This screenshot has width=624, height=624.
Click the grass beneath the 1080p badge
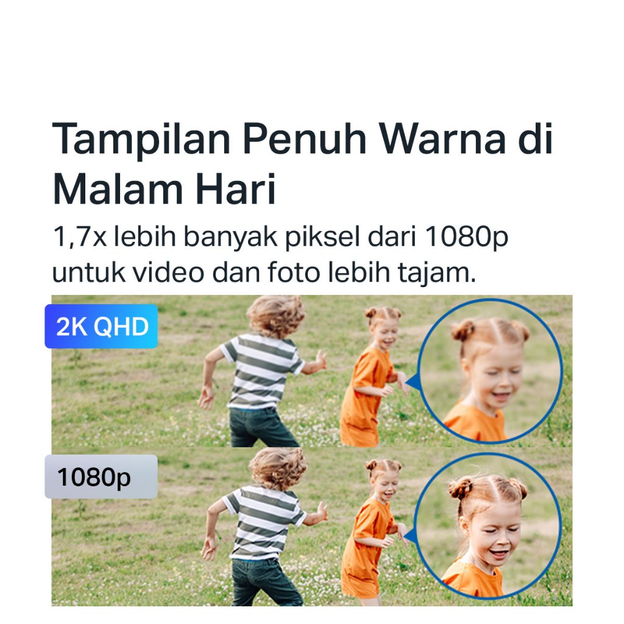(x=119, y=553)
